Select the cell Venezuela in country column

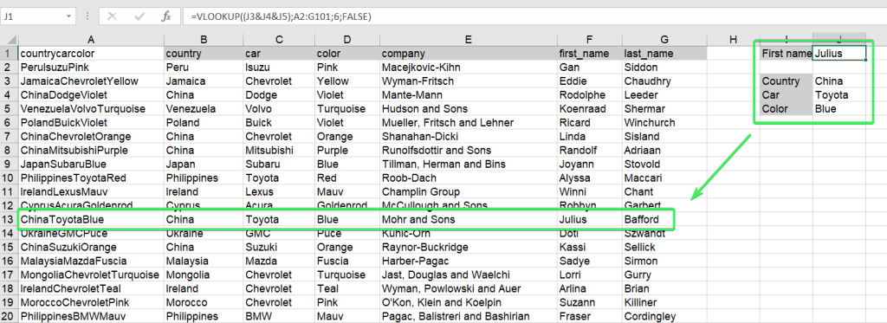tap(204, 108)
